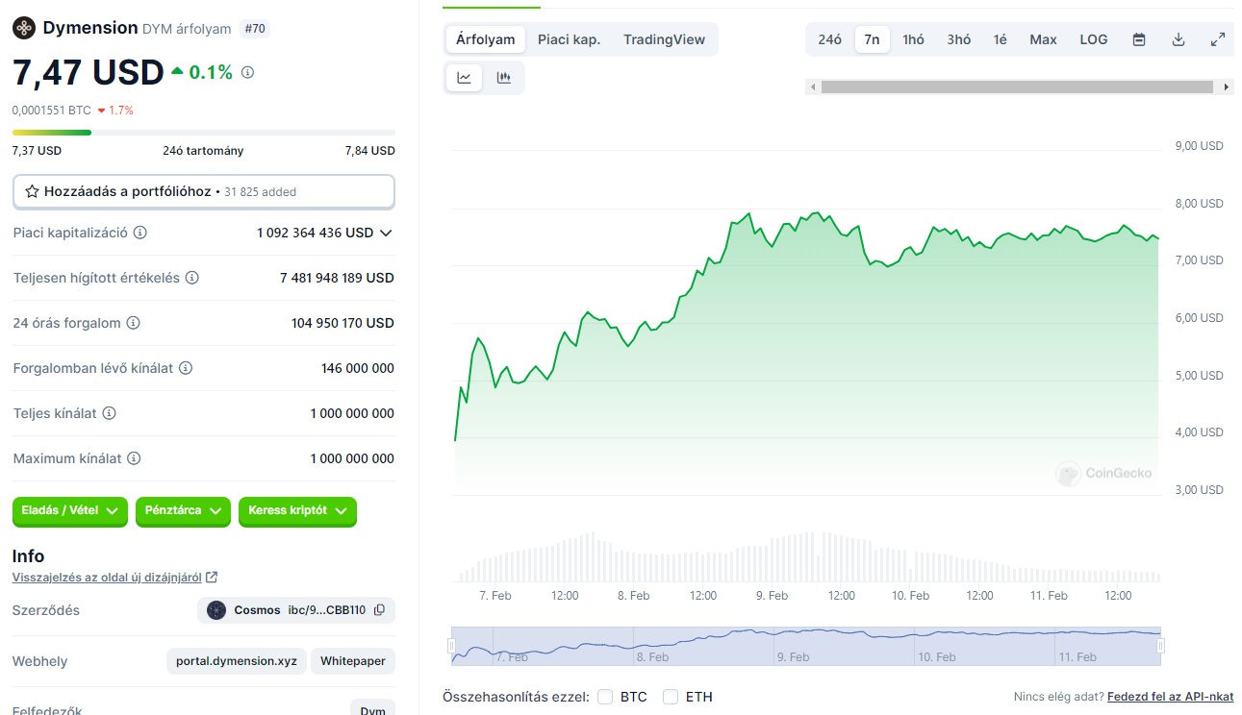
Task: Click the 146 000 000 circulating supply value
Action: (x=358, y=368)
